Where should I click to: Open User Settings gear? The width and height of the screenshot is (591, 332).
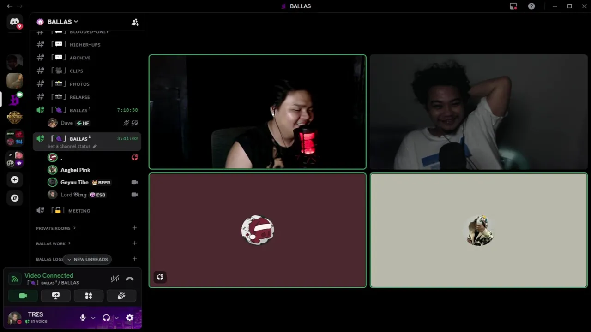point(130,318)
